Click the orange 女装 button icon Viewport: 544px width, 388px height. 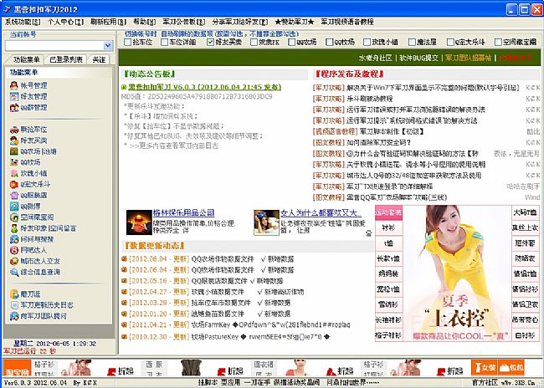tap(485, 368)
